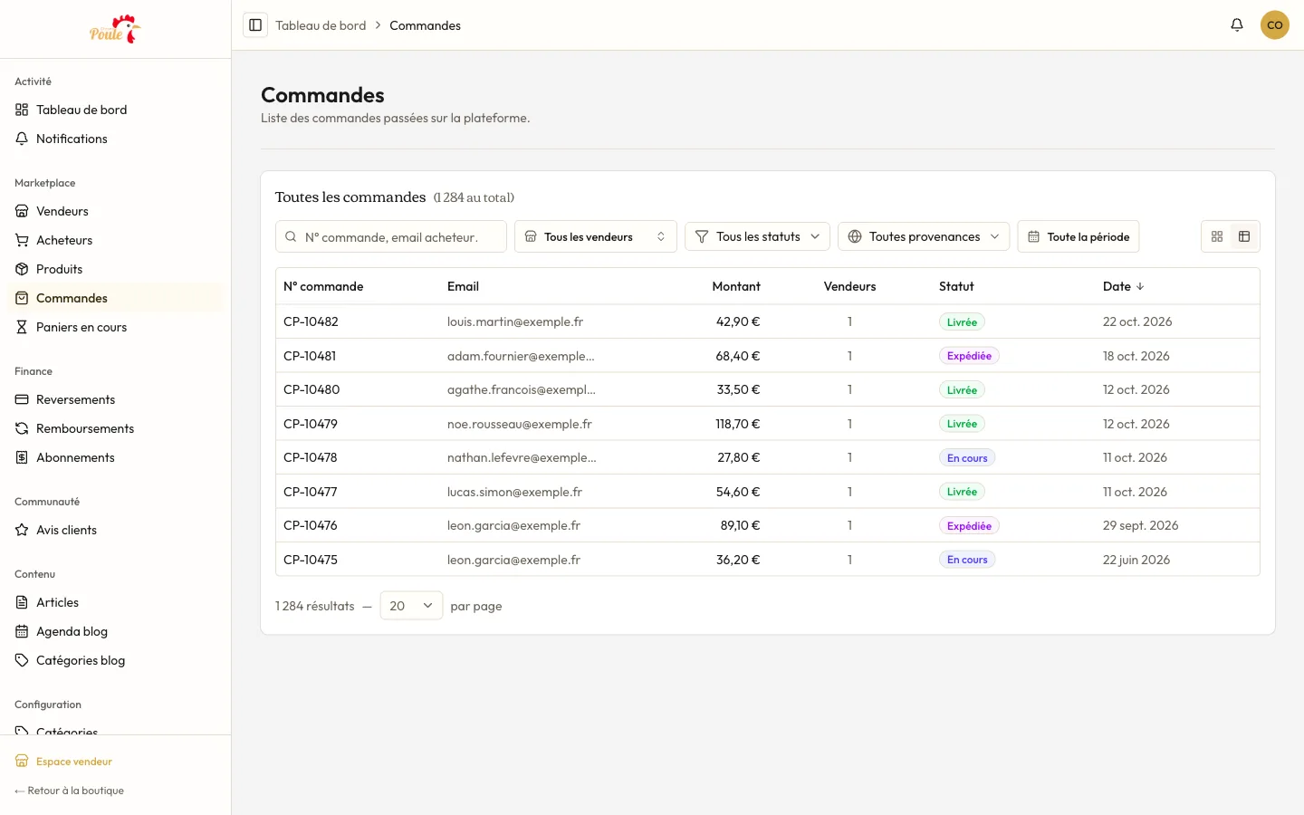The height and width of the screenshot is (815, 1304).
Task: Open Tableau de bord in sidebar
Action: tap(115, 110)
